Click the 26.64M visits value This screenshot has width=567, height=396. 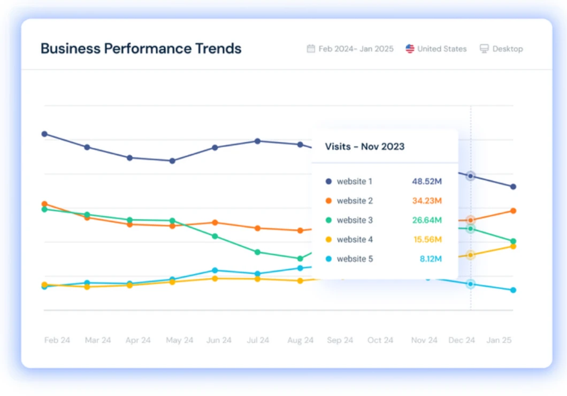click(427, 220)
